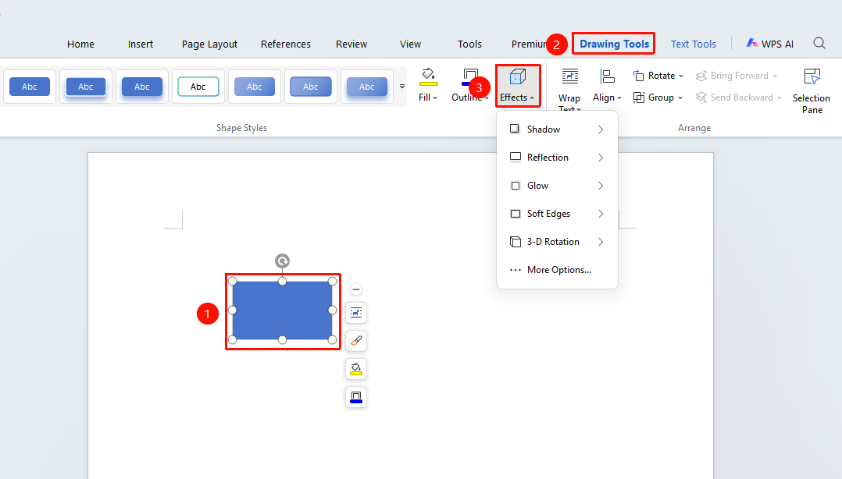This screenshot has width=842, height=479.
Task: Click the floating shape fill bucket icon
Action: click(356, 369)
